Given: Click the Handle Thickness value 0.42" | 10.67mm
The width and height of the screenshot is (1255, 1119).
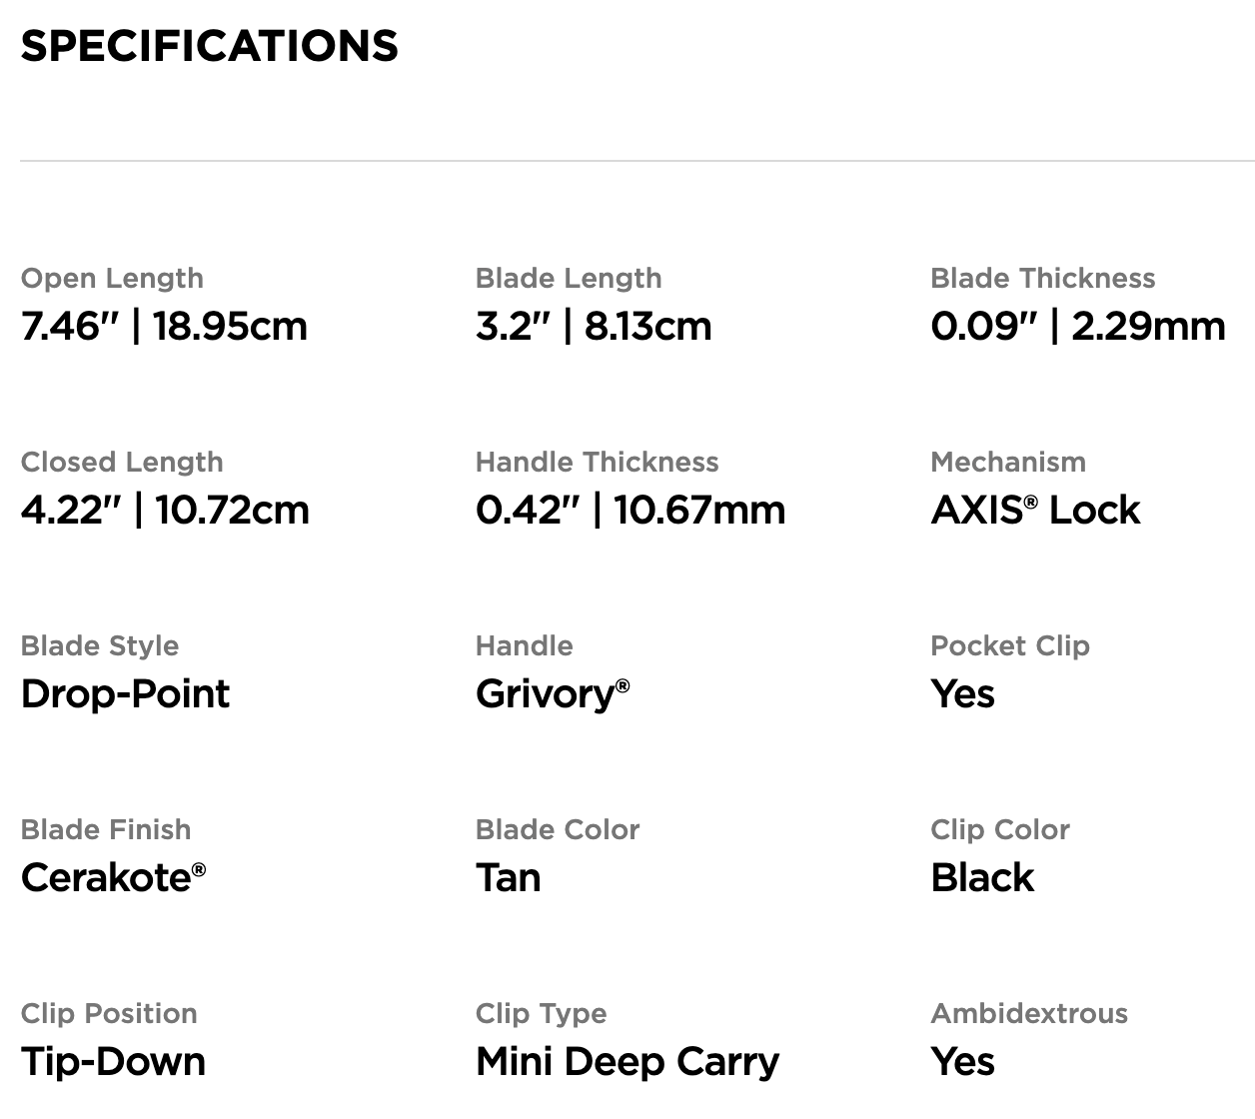Looking at the screenshot, I should 630,511.
